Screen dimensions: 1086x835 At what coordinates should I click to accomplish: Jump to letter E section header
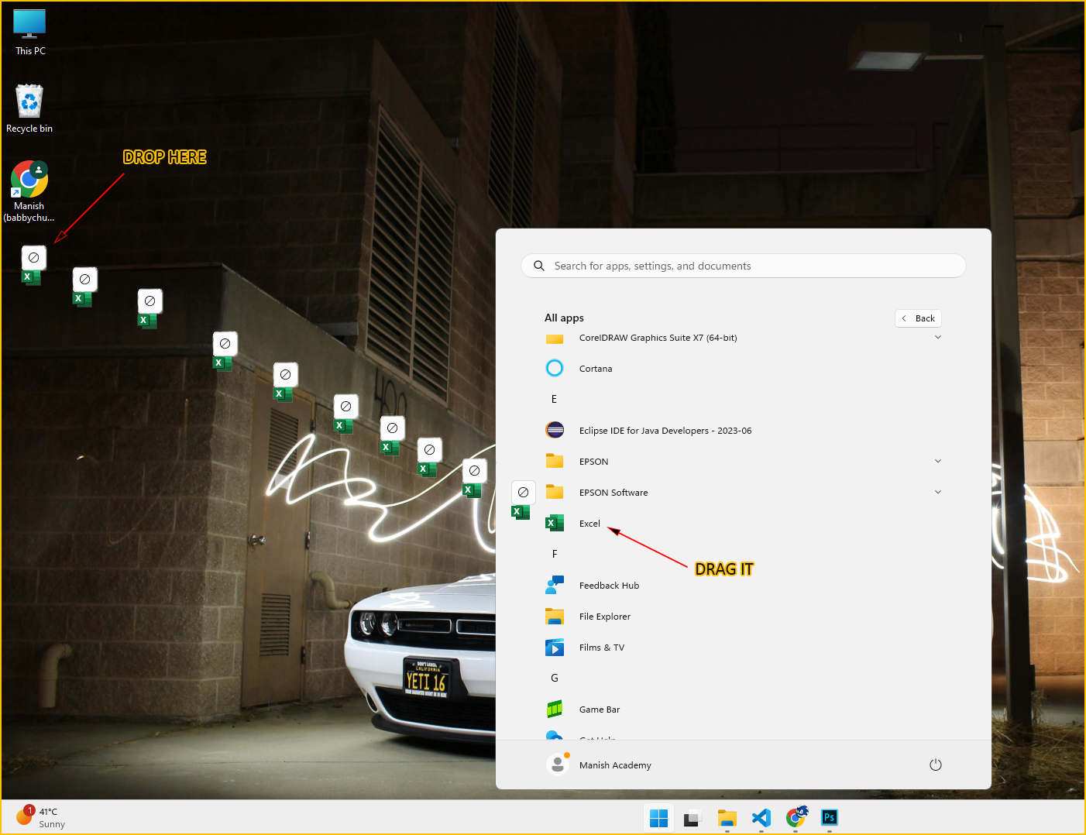(x=554, y=400)
